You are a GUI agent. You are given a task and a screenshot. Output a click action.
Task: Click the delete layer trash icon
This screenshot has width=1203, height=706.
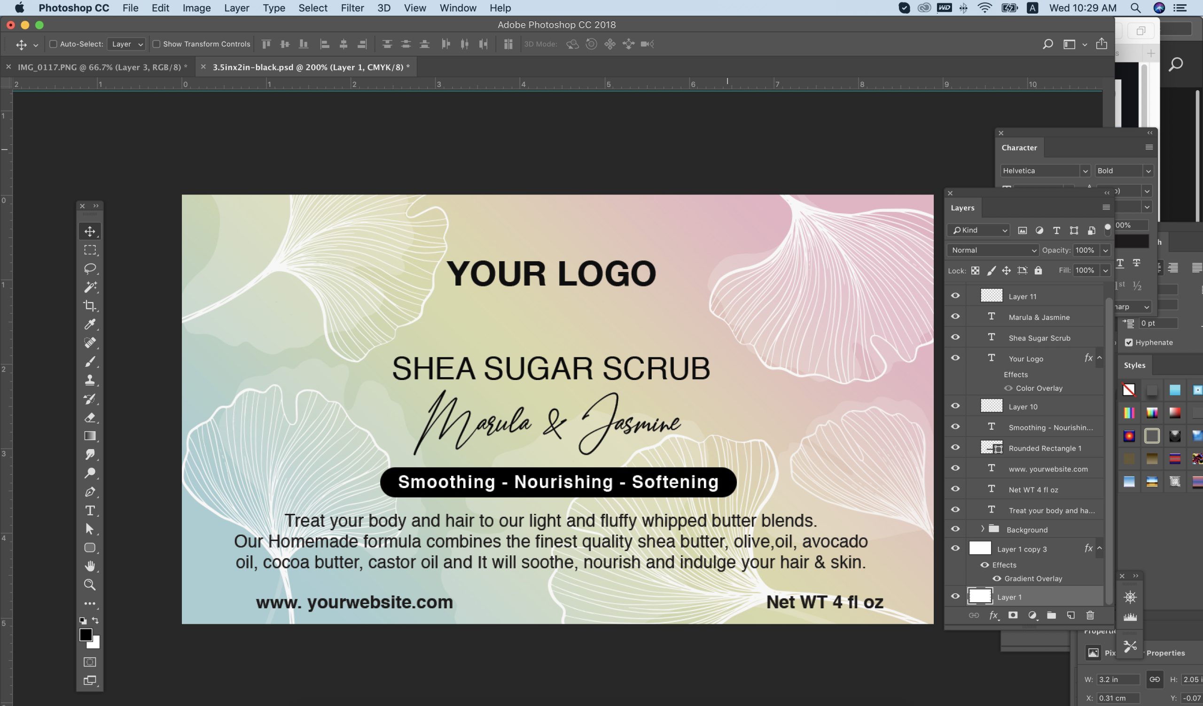[1090, 615]
